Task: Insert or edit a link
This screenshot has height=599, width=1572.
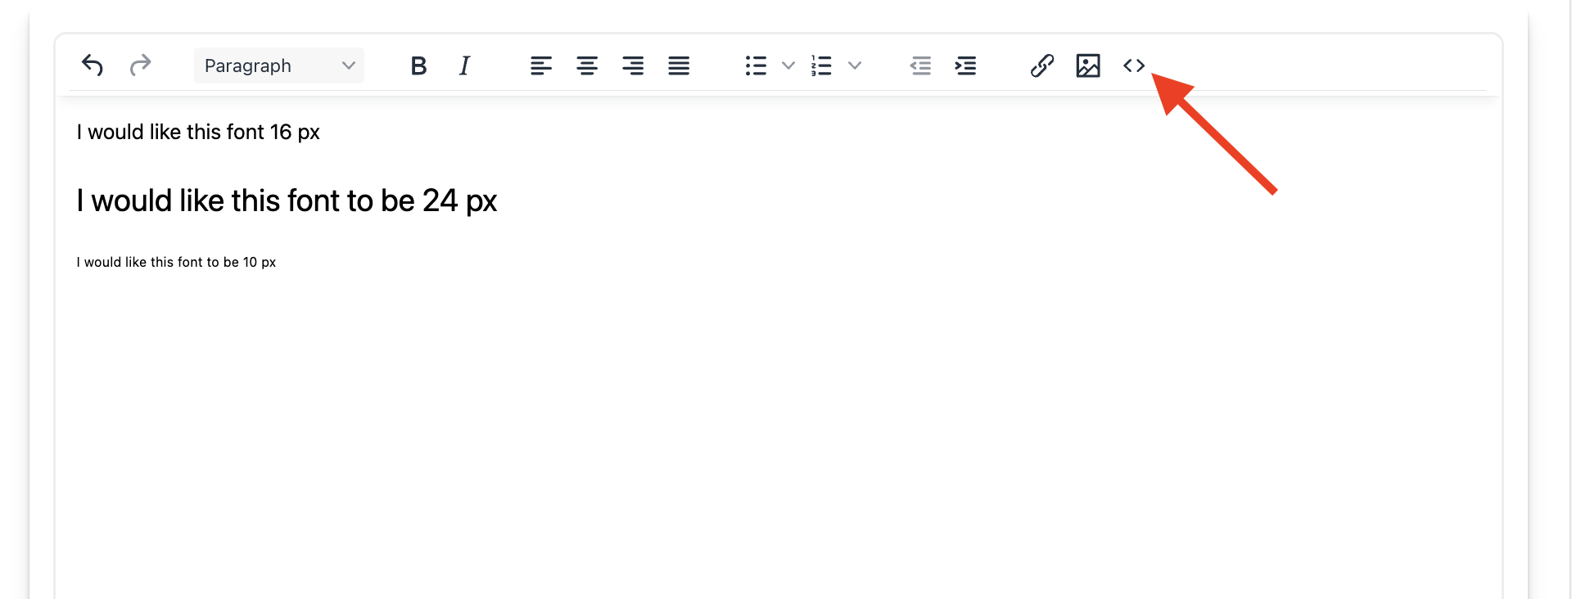Action: pos(1042,65)
